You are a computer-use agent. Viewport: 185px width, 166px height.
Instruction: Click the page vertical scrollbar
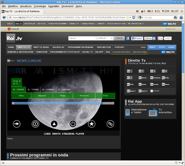[183, 90]
